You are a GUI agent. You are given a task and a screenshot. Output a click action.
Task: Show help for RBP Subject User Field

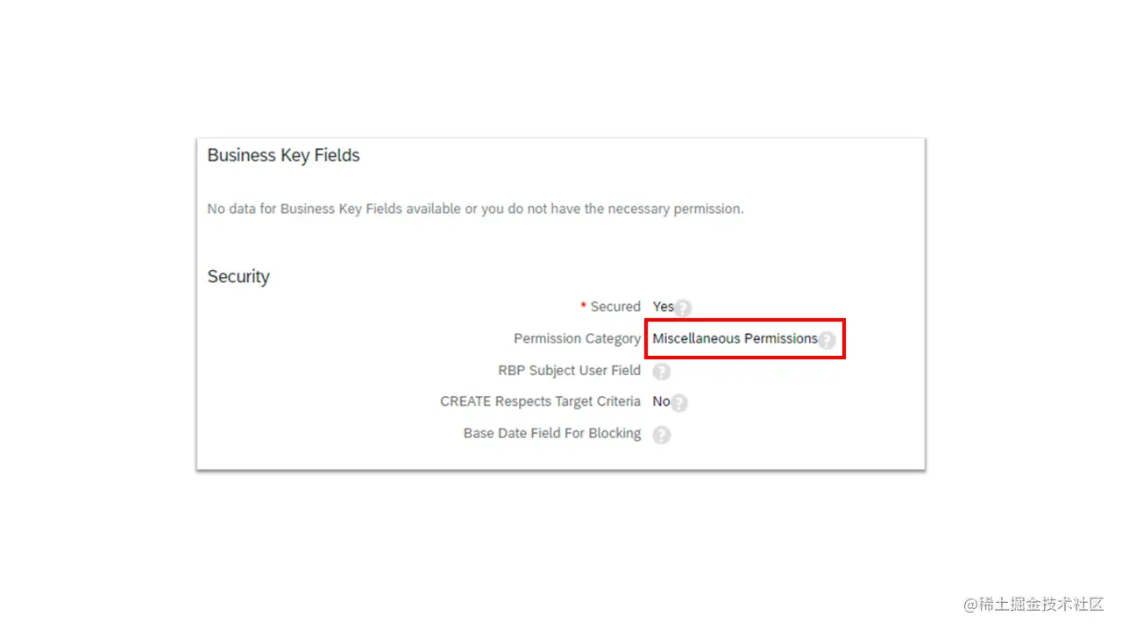(x=661, y=372)
